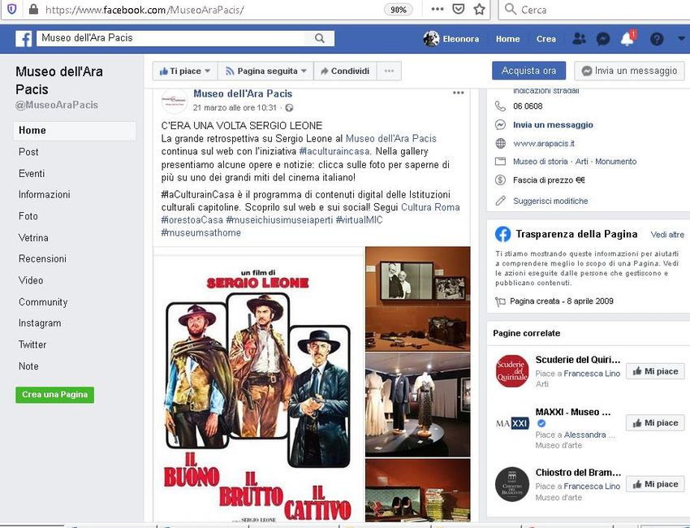Expand the Pagina seguita dropdown
The width and height of the screenshot is (690, 528).
pos(265,71)
